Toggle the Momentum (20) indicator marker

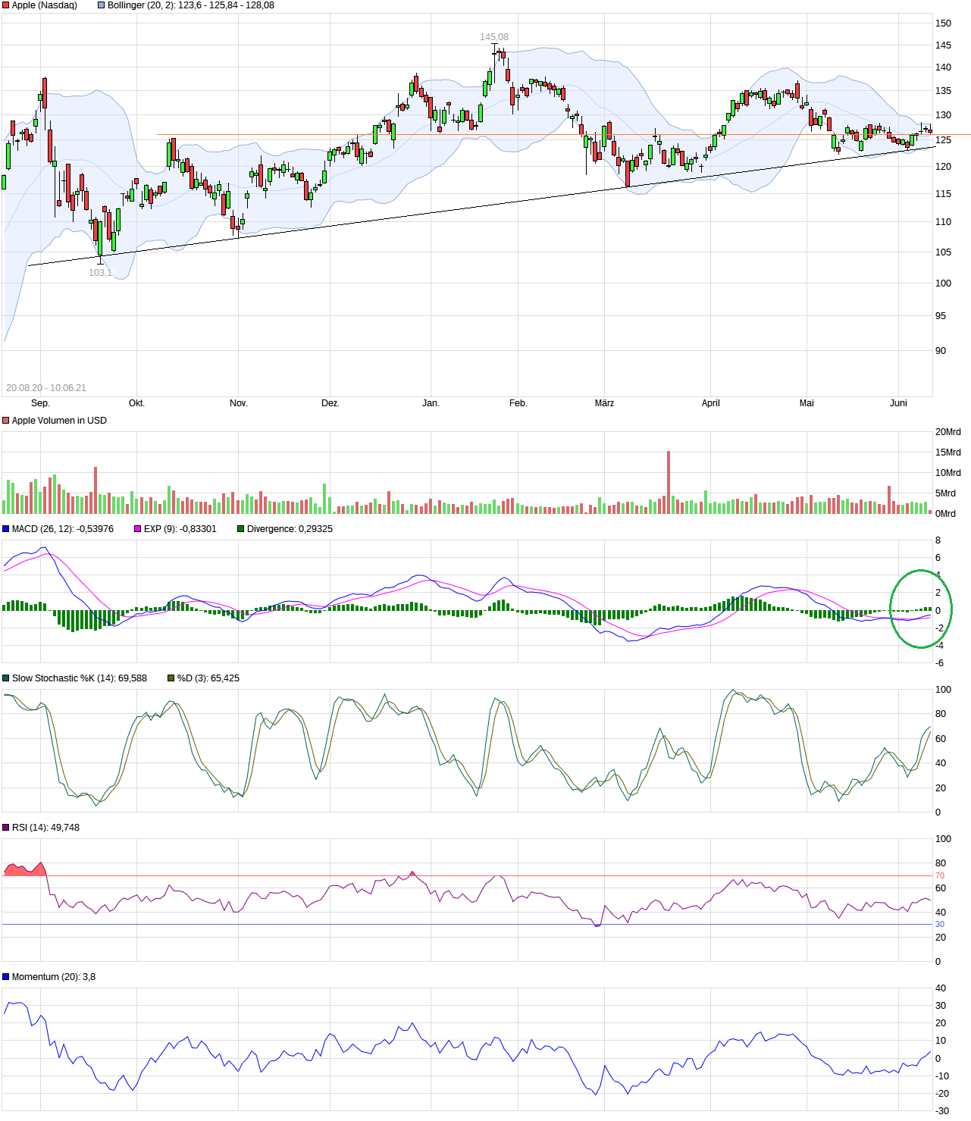tap(5, 976)
